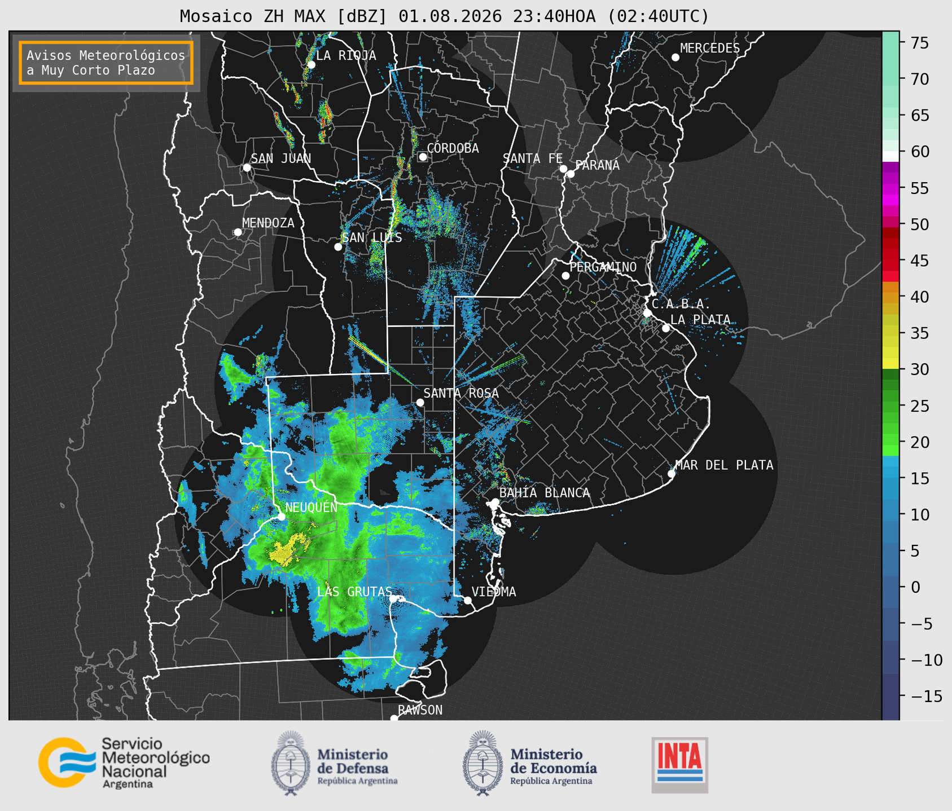This screenshot has height=811, width=952.
Task: Click the LA RIOJA city label
Action: pos(346,55)
